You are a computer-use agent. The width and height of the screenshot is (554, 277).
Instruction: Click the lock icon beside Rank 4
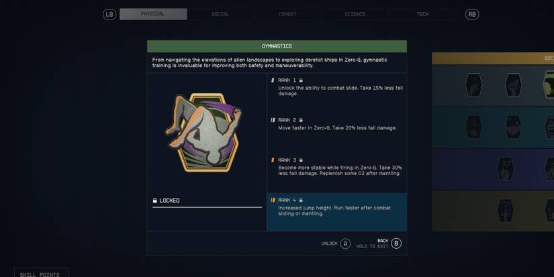pyautogui.click(x=301, y=200)
